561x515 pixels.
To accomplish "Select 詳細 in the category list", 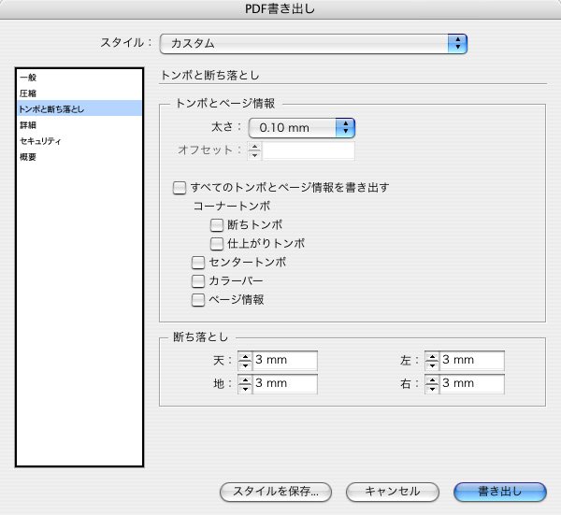I will pyautogui.click(x=79, y=125).
